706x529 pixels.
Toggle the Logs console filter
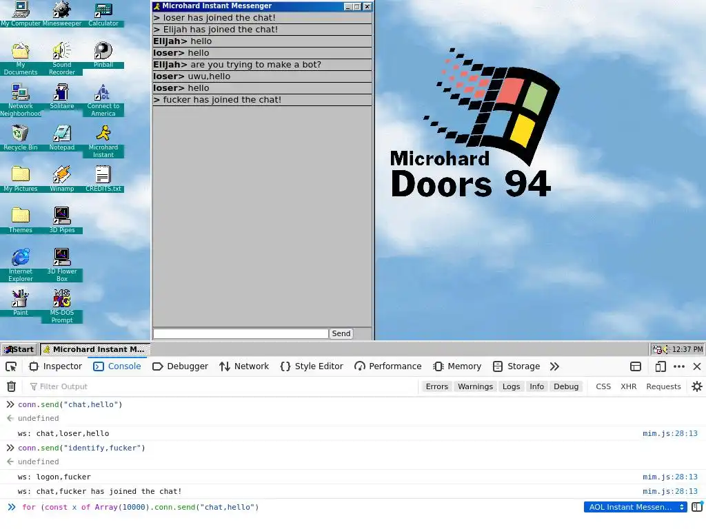(x=511, y=386)
